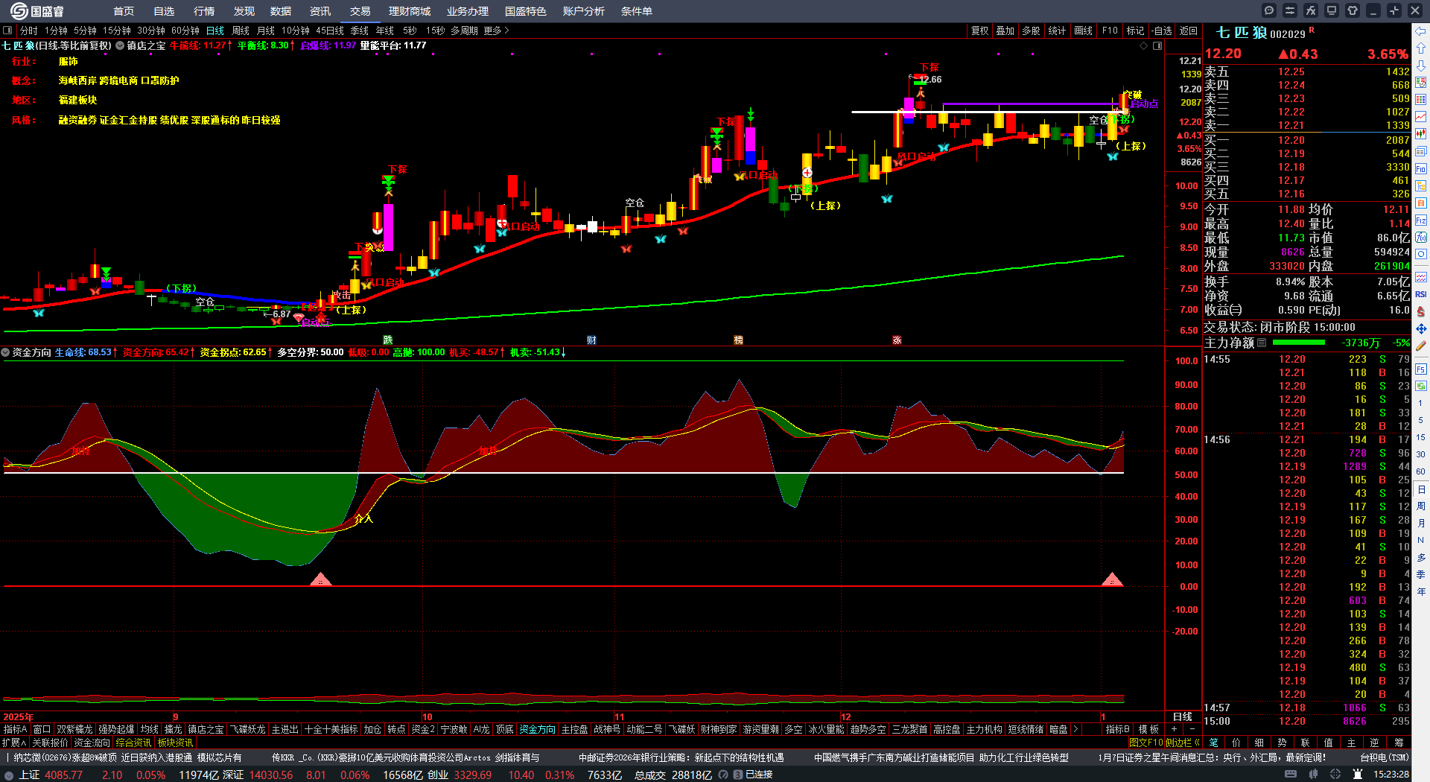Open the quote list icon with checkmark
The width and height of the screenshot is (1430, 782).
(1421, 83)
